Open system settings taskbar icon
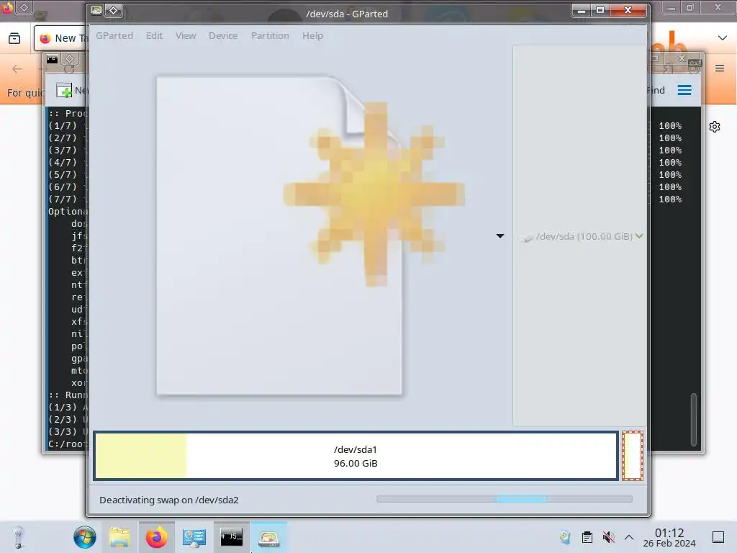 coord(194,537)
